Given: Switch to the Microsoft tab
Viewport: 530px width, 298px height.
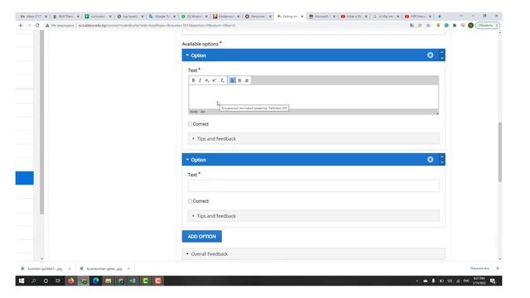Looking at the screenshot, I should tap(321, 17).
